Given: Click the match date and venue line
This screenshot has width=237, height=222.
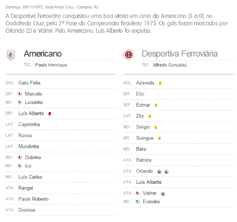Looking at the screenshot, I should click(52, 7).
